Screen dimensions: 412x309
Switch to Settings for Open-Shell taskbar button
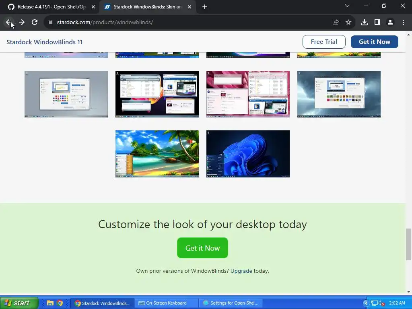coord(231,303)
